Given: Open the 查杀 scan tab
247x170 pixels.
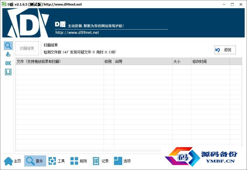Looking at the screenshot, I should (x=35, y=161).
